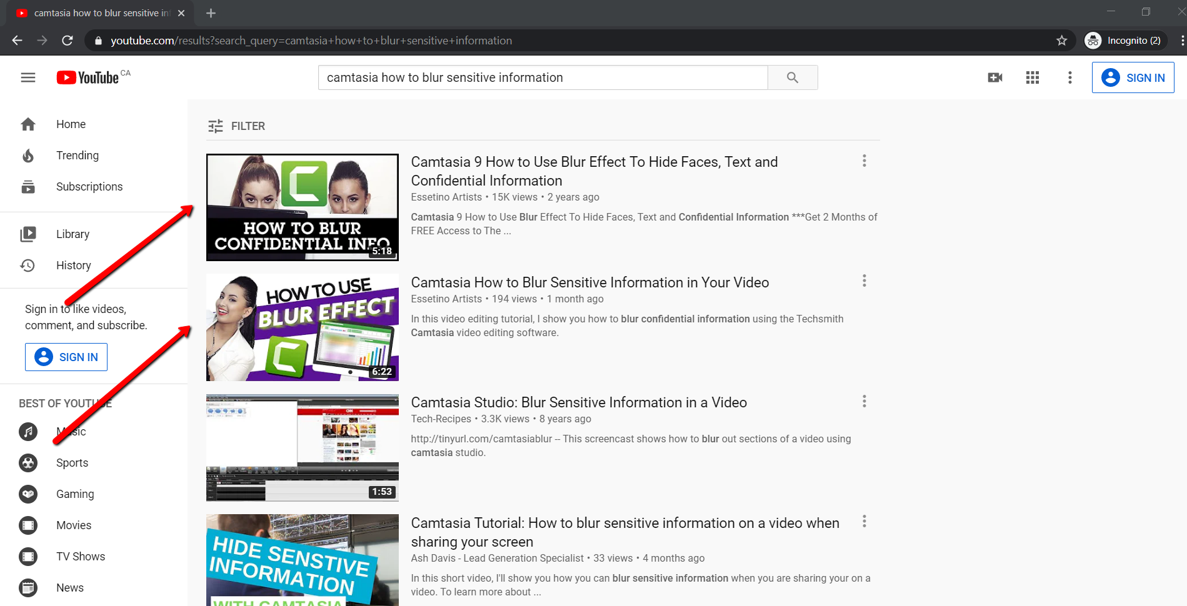Click the Incognito profile indicator
This screenshot has height=606, width=1187.
1125,41
